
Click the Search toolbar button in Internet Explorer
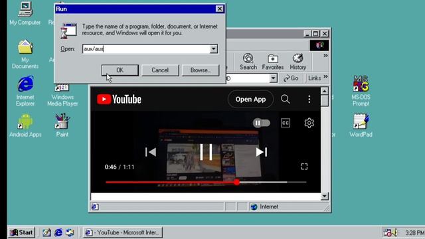[x=248, y=62]
